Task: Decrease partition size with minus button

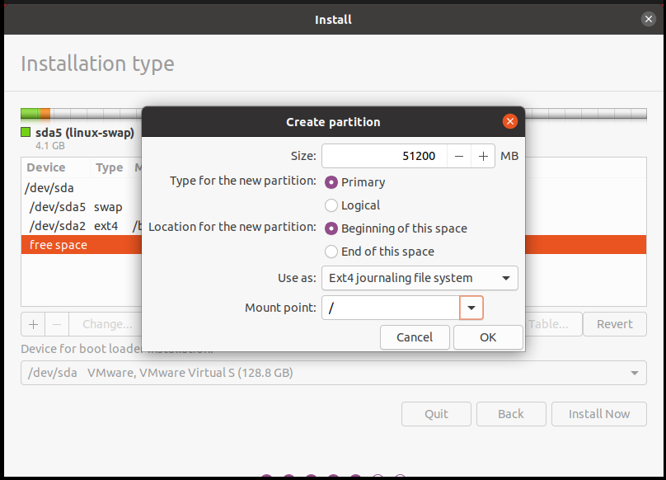Action: tap(459, 156)
